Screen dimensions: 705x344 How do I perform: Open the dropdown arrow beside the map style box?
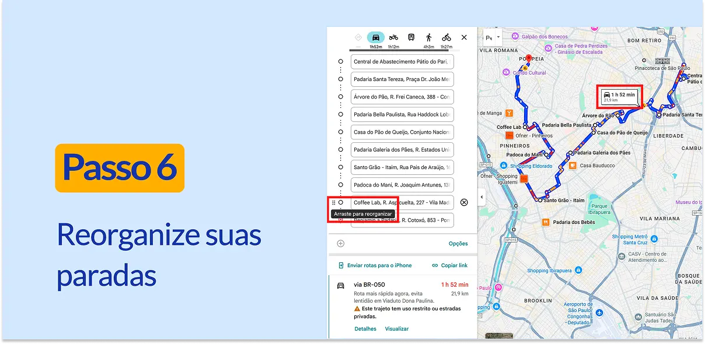point(499,36)
